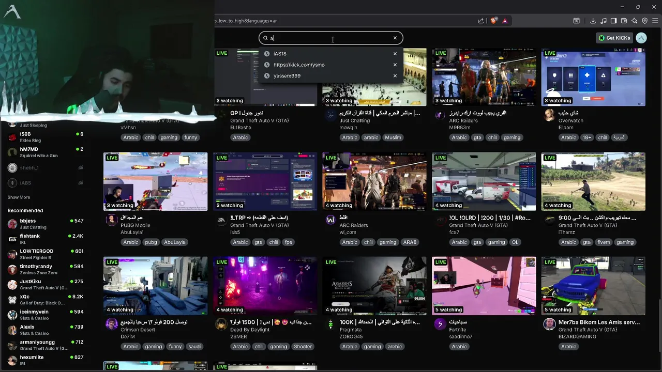Click the Musilm tag
The height and width of the screenshot is (372, 662).
click(x=393, y=137)
